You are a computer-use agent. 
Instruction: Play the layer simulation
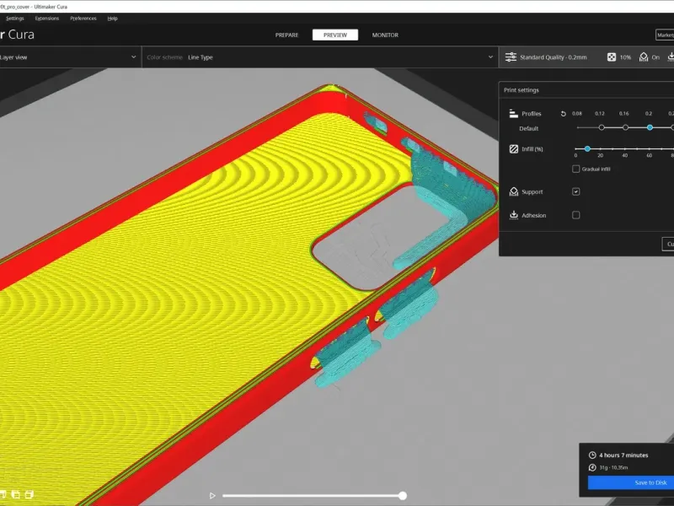point(212,496)
